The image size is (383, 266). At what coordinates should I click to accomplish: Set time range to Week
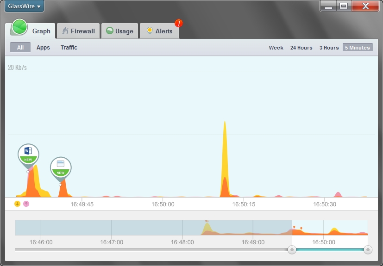coord(276,48)
